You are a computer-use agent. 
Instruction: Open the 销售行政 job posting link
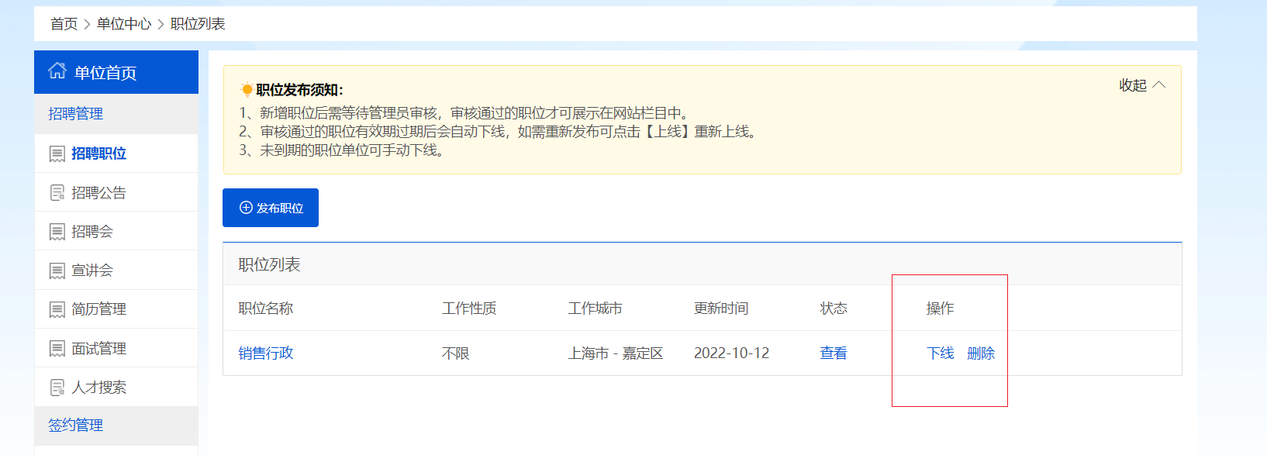click(x=266, y=353)
